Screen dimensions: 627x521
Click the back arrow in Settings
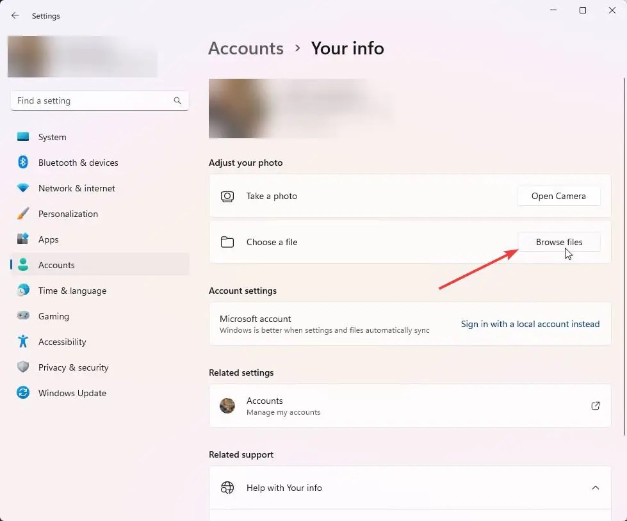[15, 15]
